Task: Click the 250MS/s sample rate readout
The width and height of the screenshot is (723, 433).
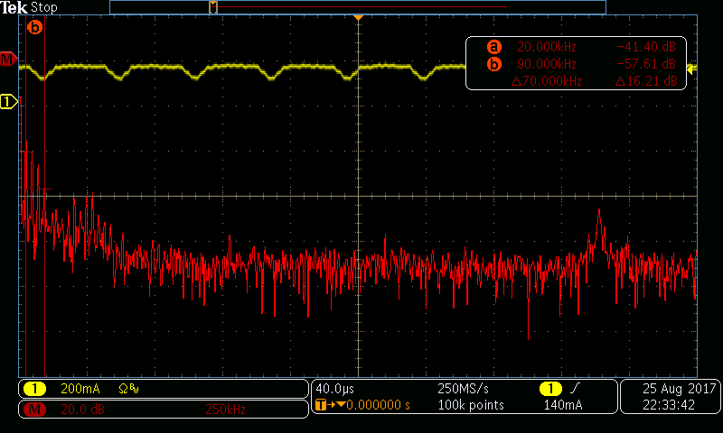Action: click(x=464, y=388)
